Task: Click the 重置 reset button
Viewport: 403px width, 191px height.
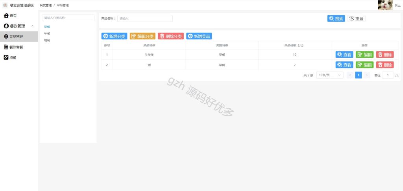Action: pyautogui.click(x=356, y=18)
